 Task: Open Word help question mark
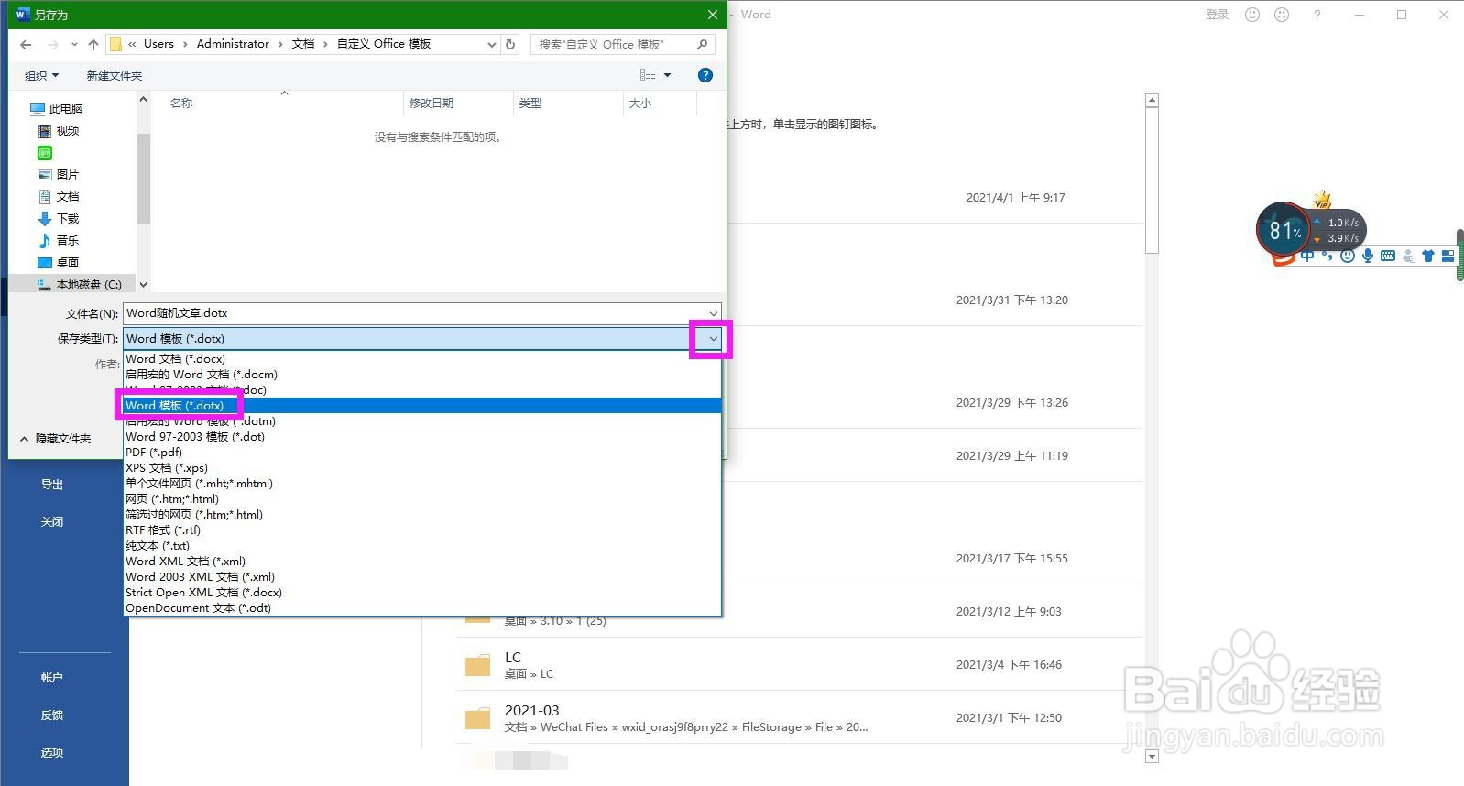[1317, 15]
